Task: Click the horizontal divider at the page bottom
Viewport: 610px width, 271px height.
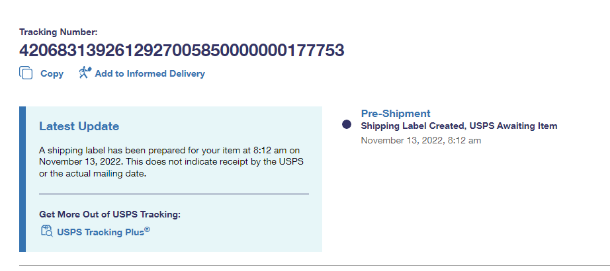Action: pos(311,266)
